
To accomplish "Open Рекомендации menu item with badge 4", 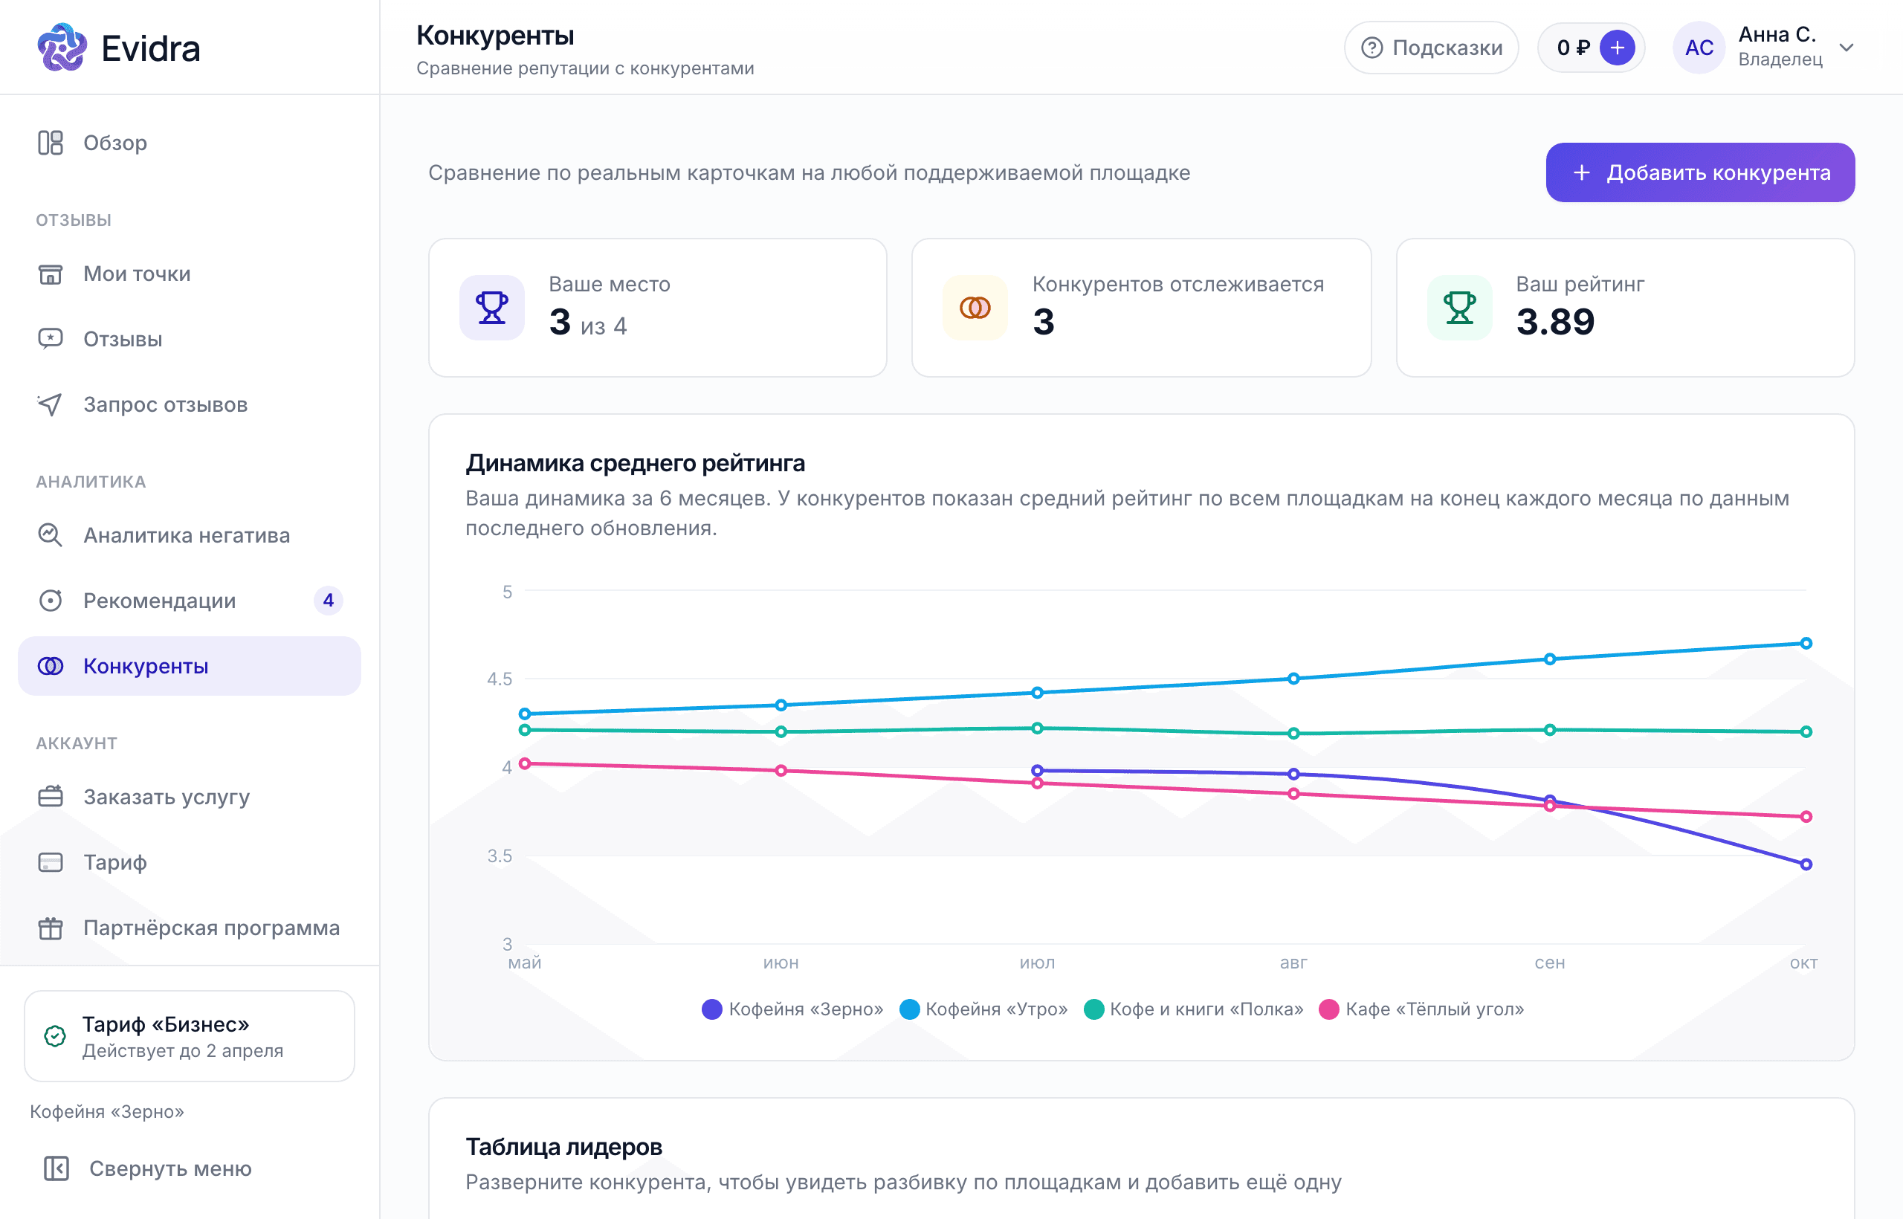I will click(x=190, y=601).
